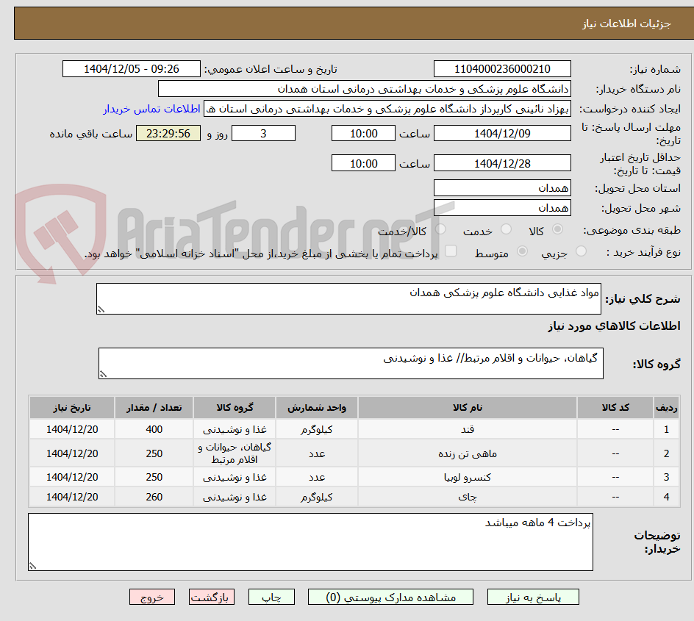Click the چاپ print button
This screenshot has height=621, width=694.
271,597
